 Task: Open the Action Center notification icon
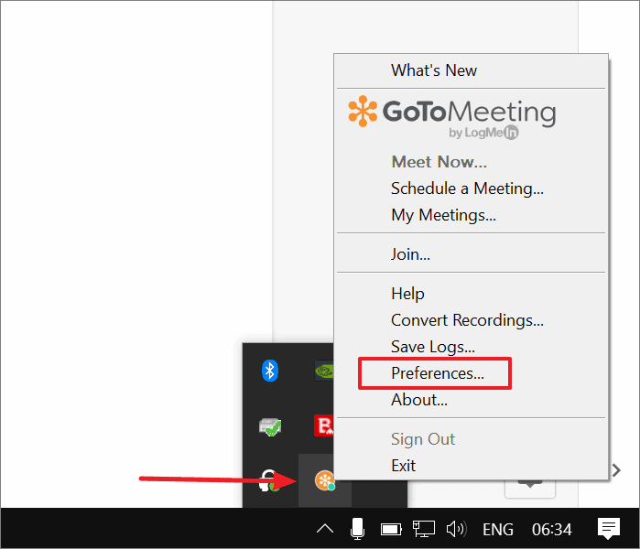(x=609, y=528)
